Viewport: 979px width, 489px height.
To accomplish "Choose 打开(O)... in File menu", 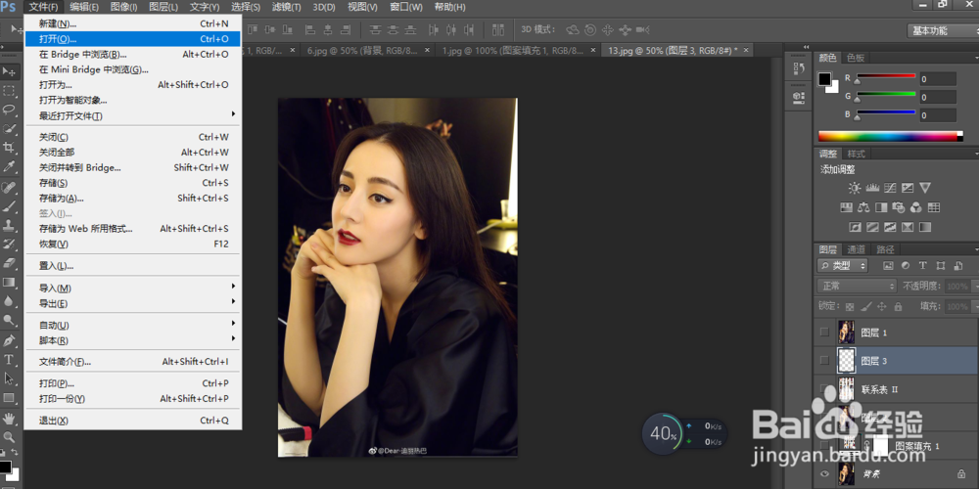I will coord(132,39).
